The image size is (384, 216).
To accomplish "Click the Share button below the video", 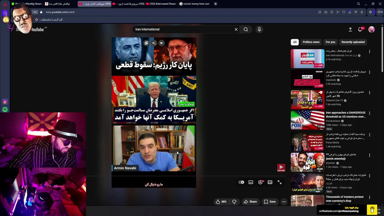I will coord(250,202).
